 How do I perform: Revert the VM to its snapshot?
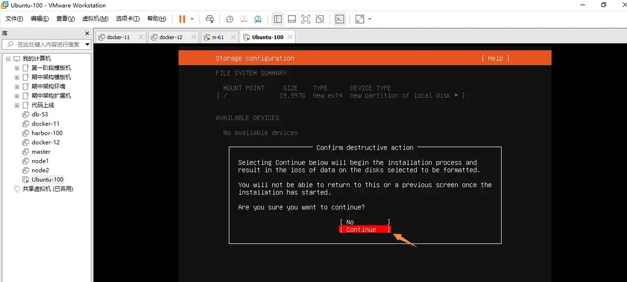[243, 19]
